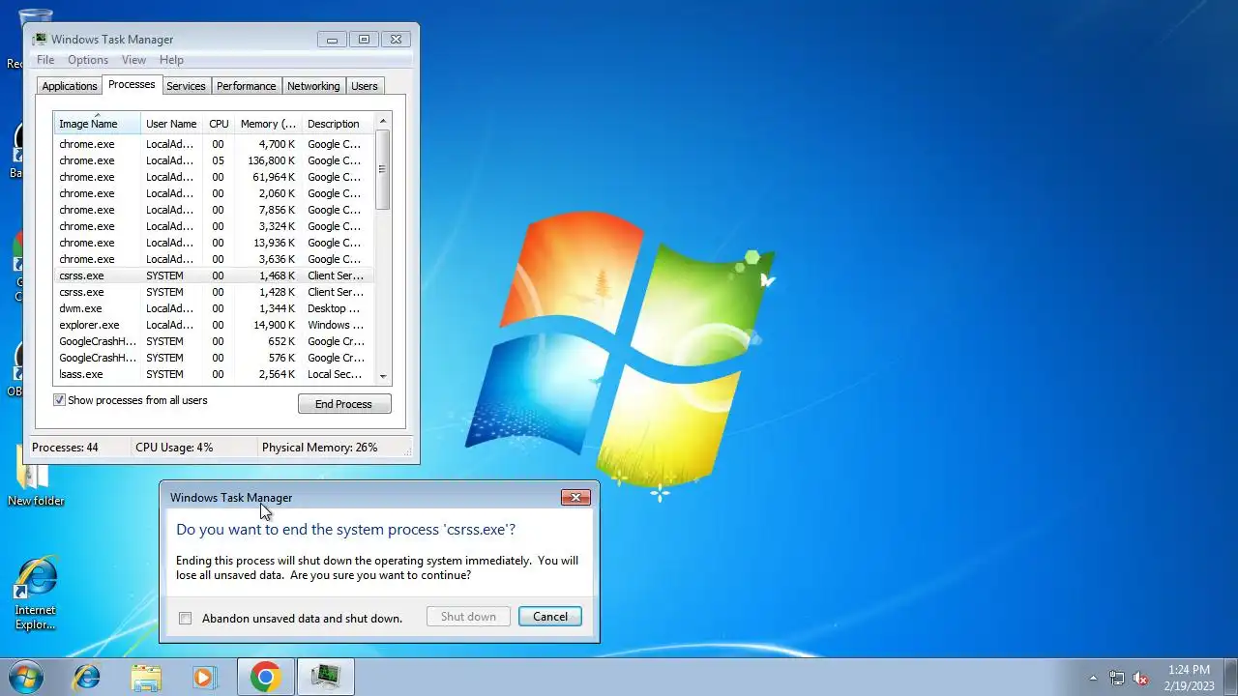Open the View menu
Screen dimensions: 1238x696
point(133,60)
